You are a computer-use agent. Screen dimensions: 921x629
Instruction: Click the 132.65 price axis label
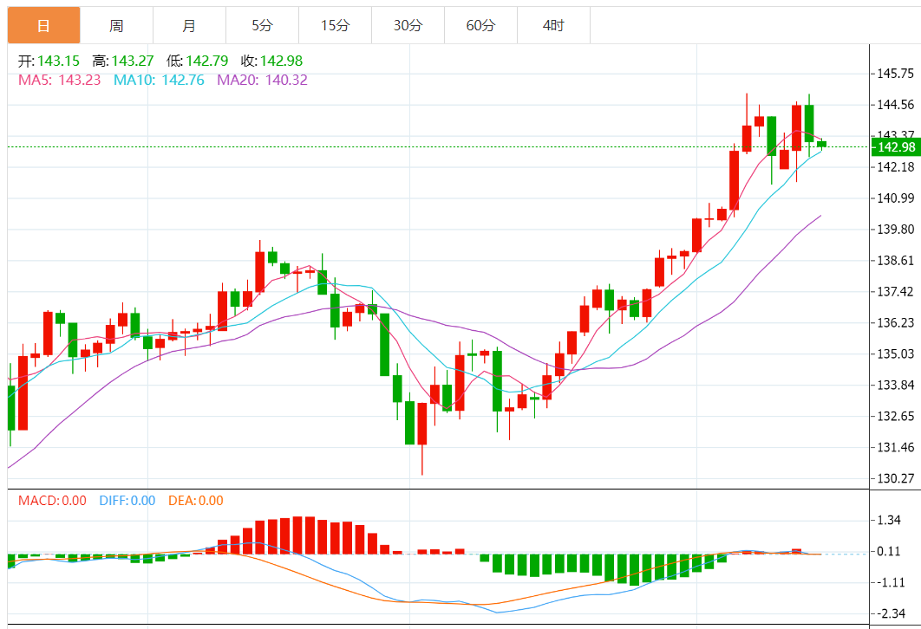click(x=896, y=415)
